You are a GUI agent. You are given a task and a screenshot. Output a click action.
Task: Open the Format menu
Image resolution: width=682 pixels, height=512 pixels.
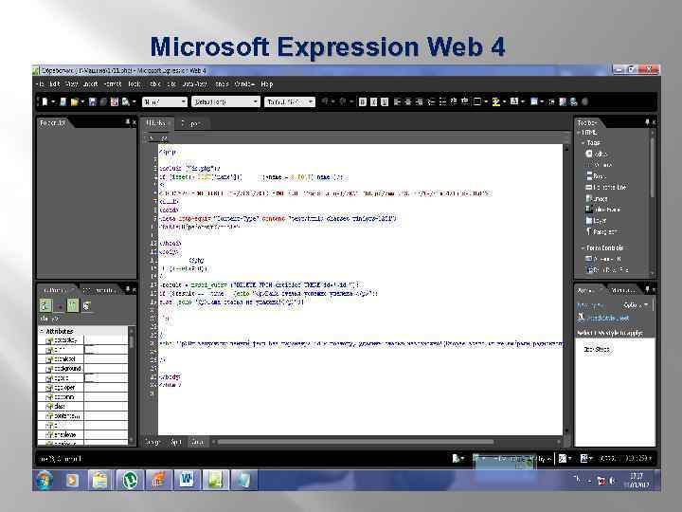[x=112, y=84]
